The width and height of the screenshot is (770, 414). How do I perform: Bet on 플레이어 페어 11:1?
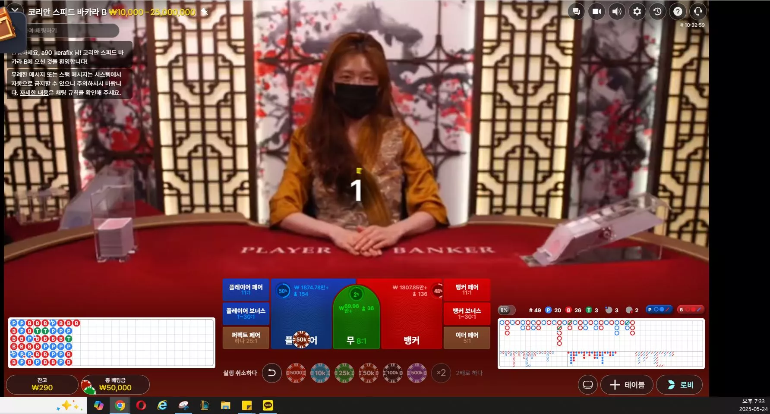coord(246,289)
